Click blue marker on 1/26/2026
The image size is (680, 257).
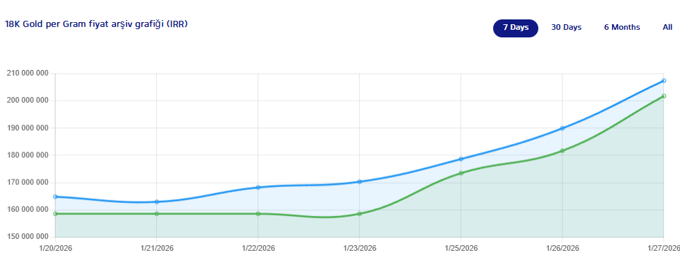point(563,128)
